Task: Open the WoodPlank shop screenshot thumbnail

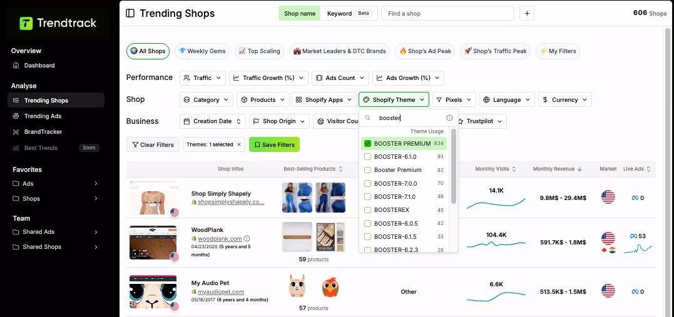Action: tap(153, 242)
